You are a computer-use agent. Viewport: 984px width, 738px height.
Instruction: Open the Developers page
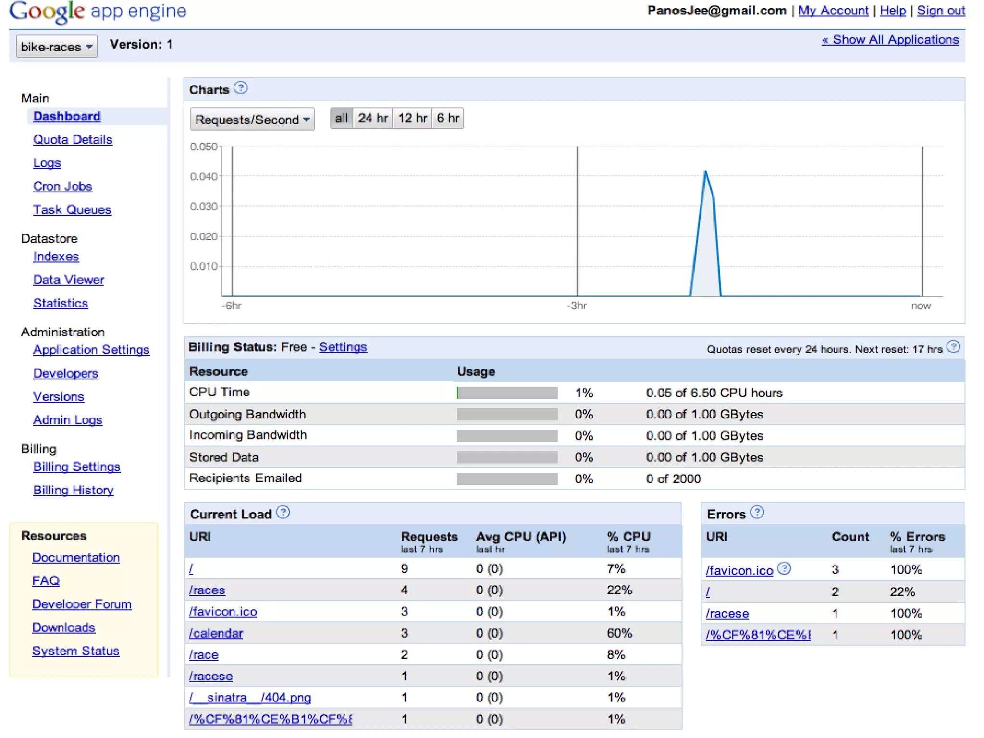pos(65,374)
